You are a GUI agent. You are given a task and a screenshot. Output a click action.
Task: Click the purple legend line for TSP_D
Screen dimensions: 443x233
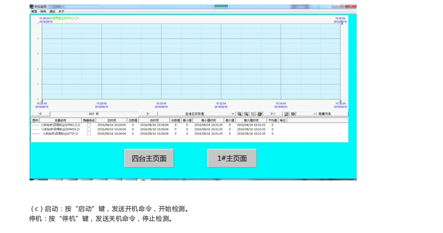[35, 134]
